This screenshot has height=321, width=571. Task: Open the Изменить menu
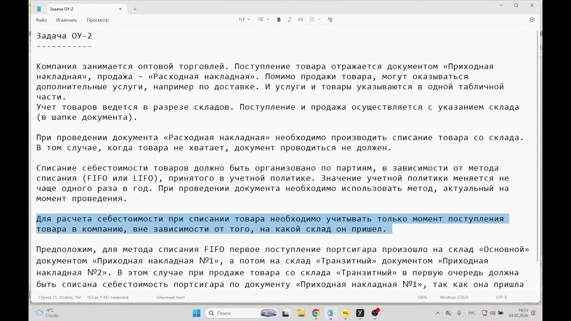click(66, 20)
